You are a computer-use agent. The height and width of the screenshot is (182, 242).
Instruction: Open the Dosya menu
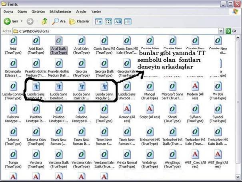click(x=8, y=12)
